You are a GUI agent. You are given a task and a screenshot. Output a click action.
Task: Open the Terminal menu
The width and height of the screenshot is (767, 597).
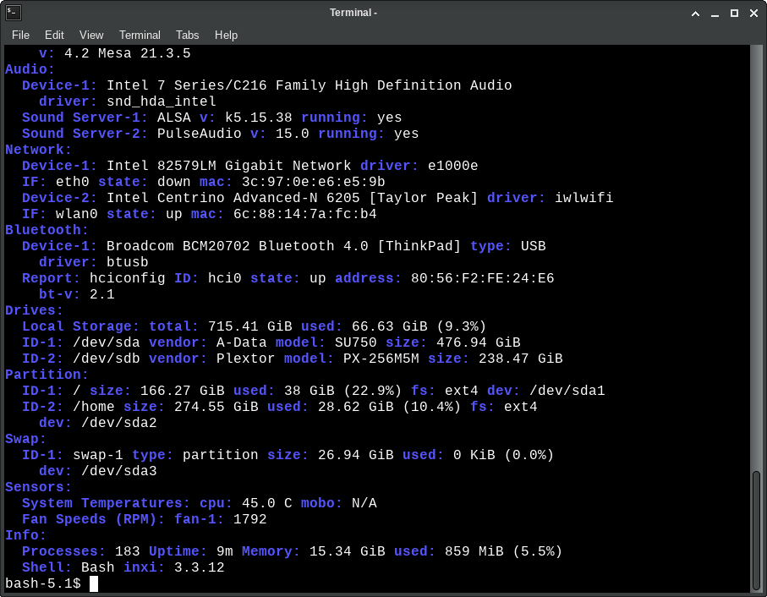tap(140, 35)
